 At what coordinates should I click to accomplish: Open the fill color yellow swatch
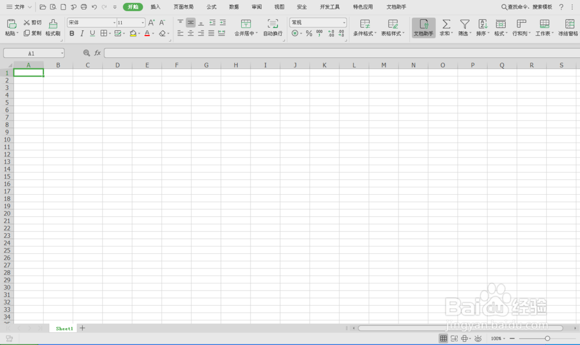coord(133,33)
